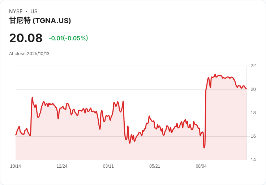Click the 22 price axis label
This screenshot has height=185, width=266.
point(253,66)
